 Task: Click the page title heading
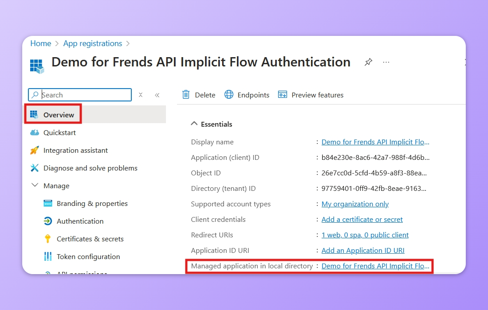click(x=201, y=62)
